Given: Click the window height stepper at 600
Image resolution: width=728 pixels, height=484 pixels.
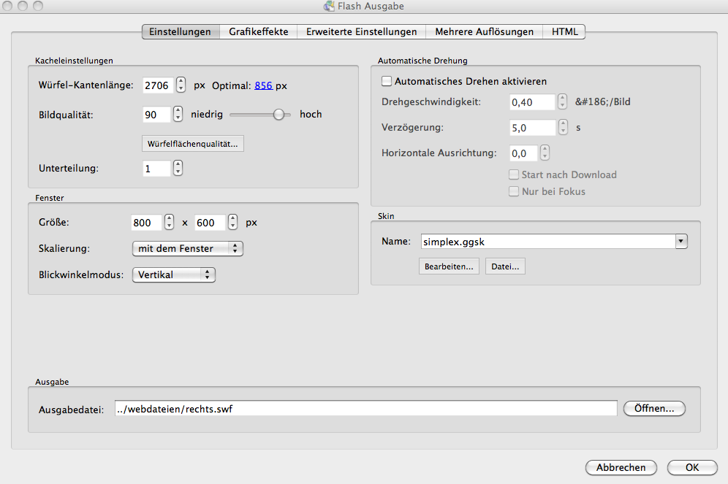Looking at the screenshot, I should click(232, 223).
